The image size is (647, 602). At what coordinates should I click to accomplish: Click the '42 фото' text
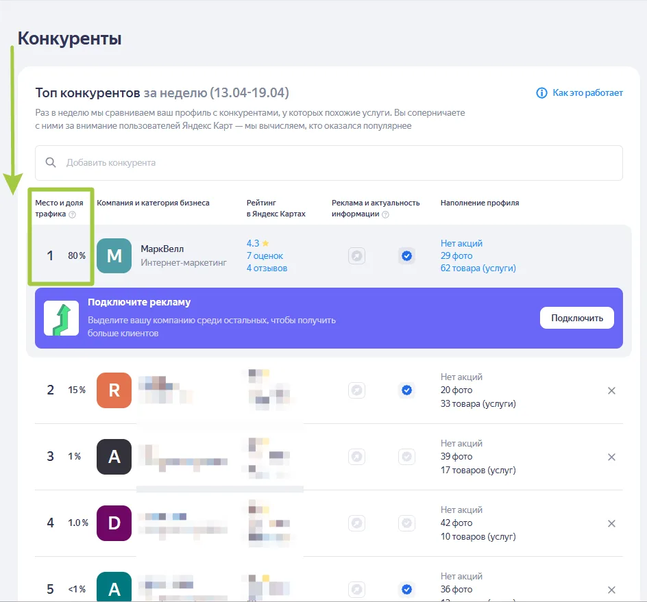pos(456,523)
